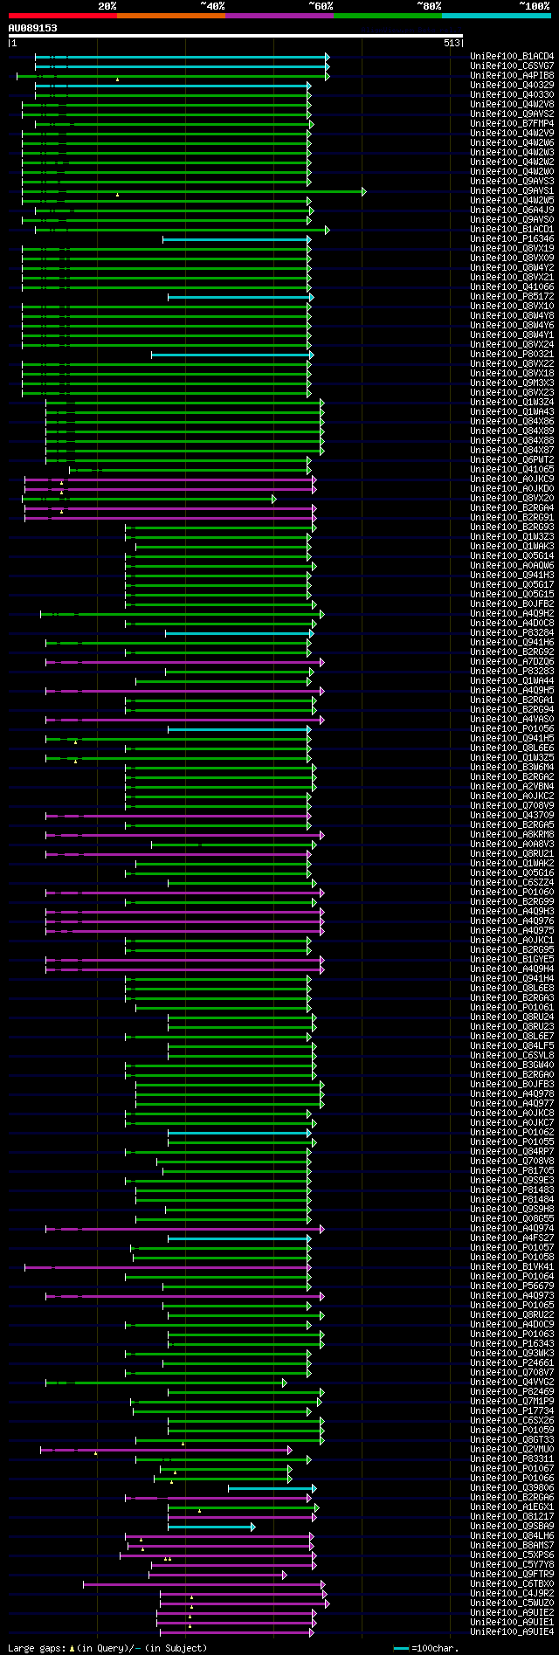559x1655 pixels.
Task: Open the UniRef100_Q41066 hit label
Action: [x=512, y=287]
